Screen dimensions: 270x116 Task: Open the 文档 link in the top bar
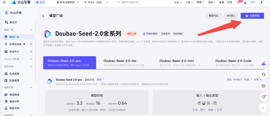(x=229, y=2)
